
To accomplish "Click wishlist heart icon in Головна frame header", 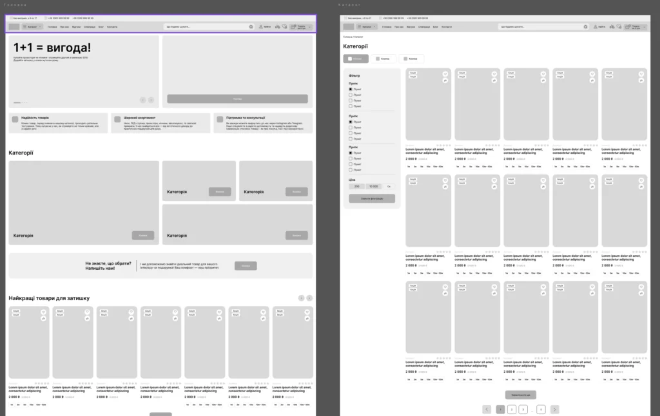I will (x=284, y=26).
